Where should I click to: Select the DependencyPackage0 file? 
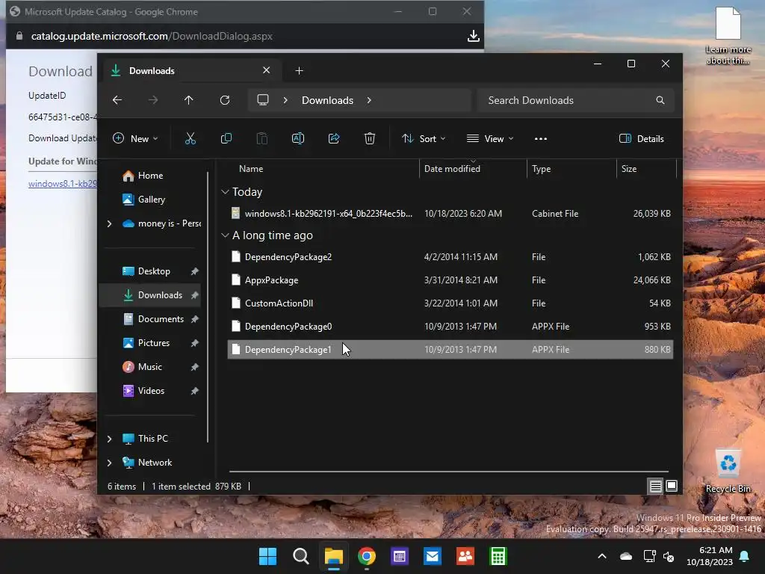coord(450,327)
